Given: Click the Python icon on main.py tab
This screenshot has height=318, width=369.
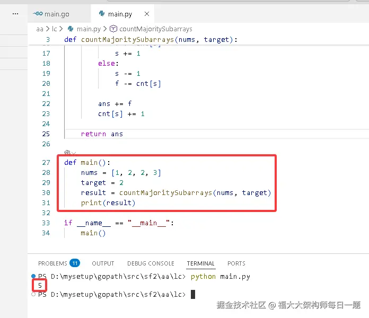Looking at the screenshot, I should [102, 14].
